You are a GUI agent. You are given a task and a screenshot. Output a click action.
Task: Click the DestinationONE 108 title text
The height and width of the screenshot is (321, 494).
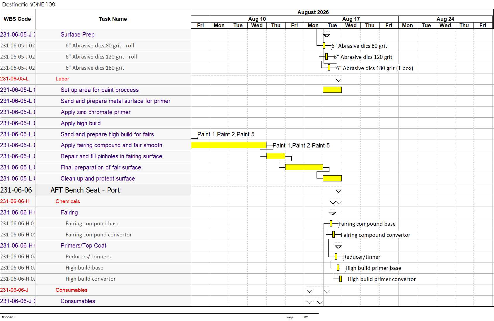tap(28, 4)
